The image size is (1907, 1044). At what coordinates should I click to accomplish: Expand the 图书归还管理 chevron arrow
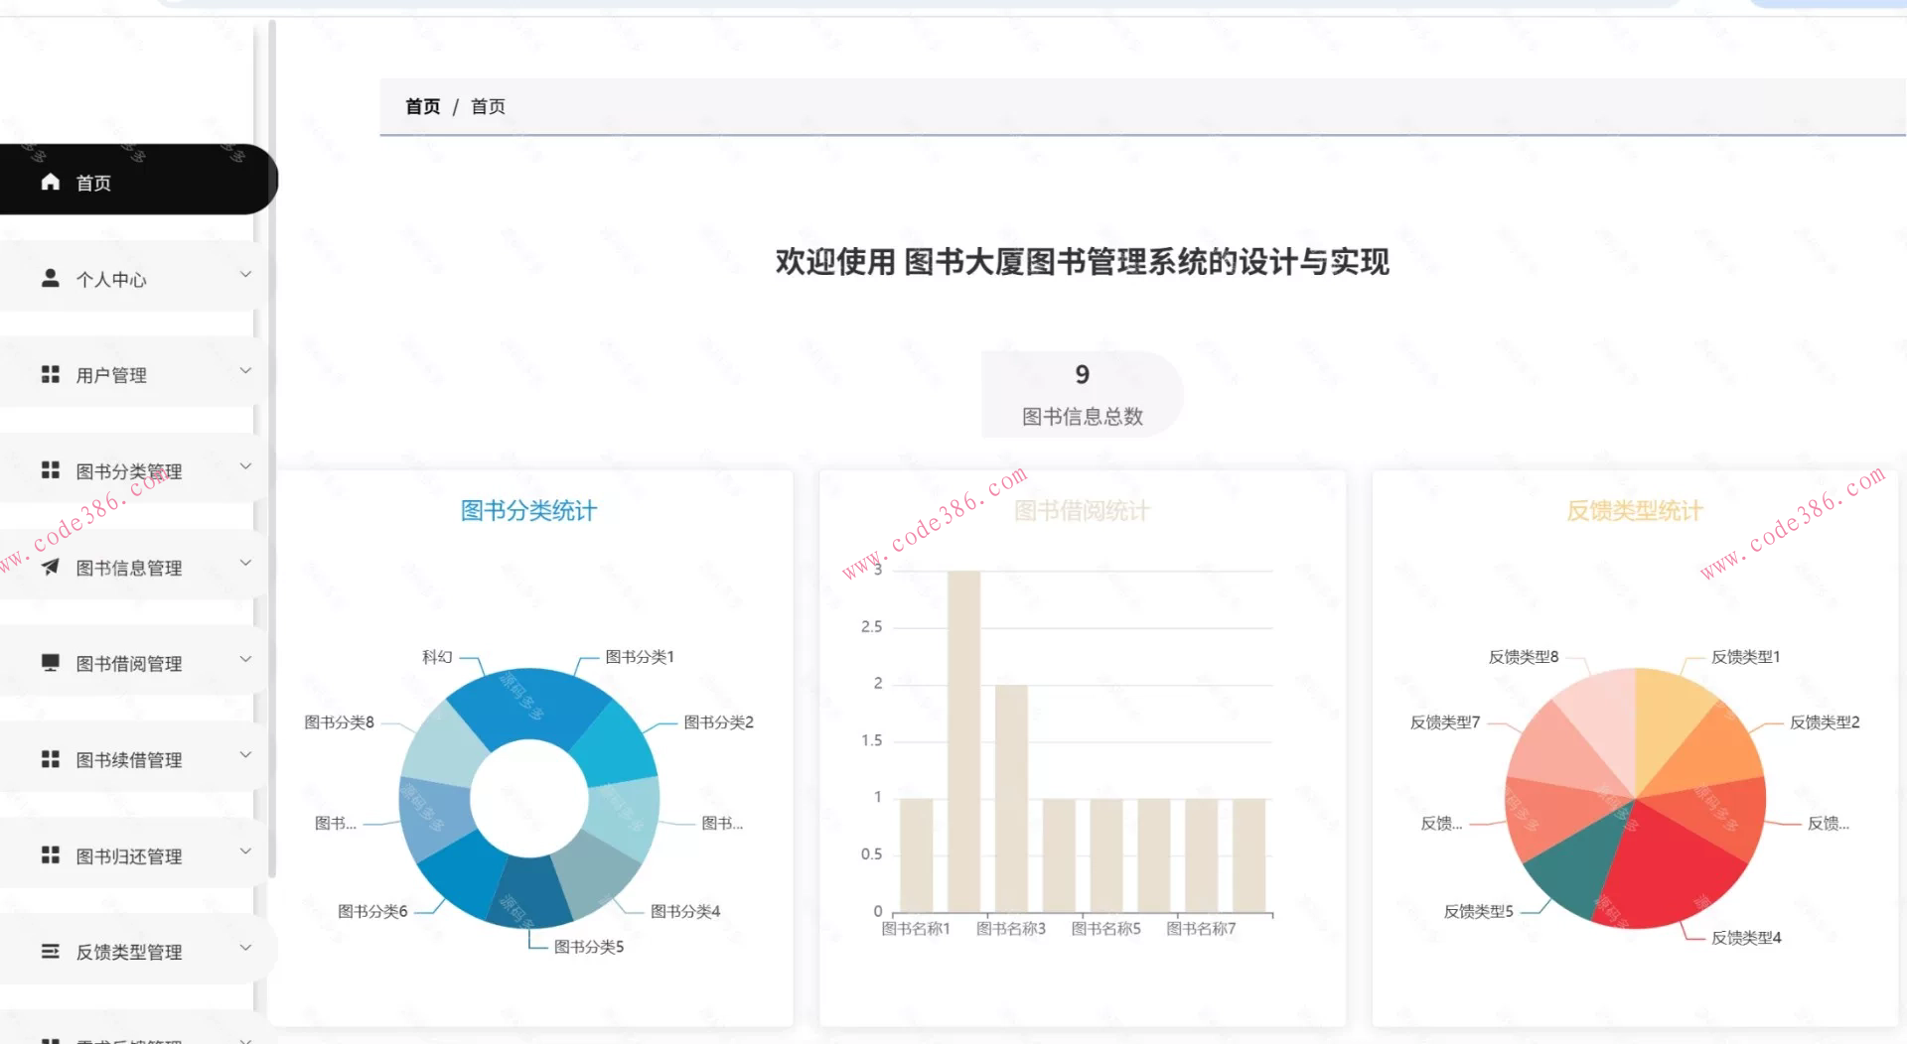pos(245,851)
